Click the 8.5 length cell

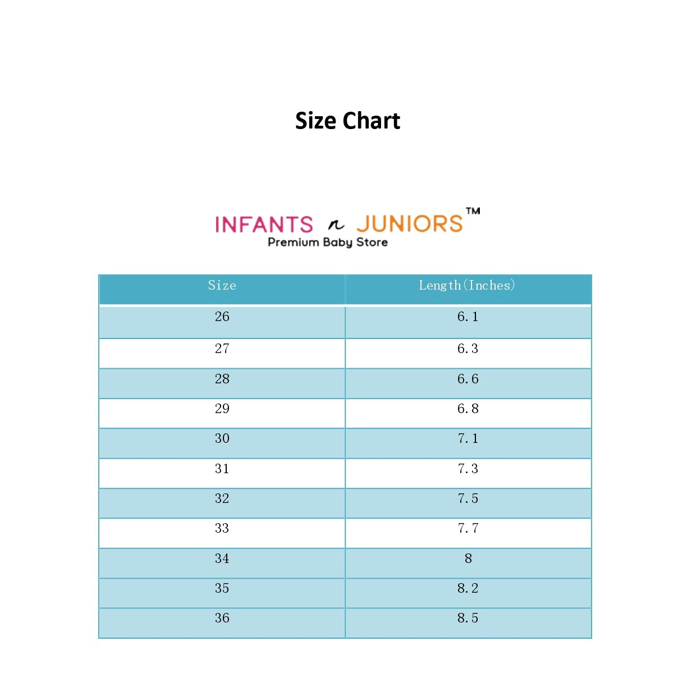[468, 623]
